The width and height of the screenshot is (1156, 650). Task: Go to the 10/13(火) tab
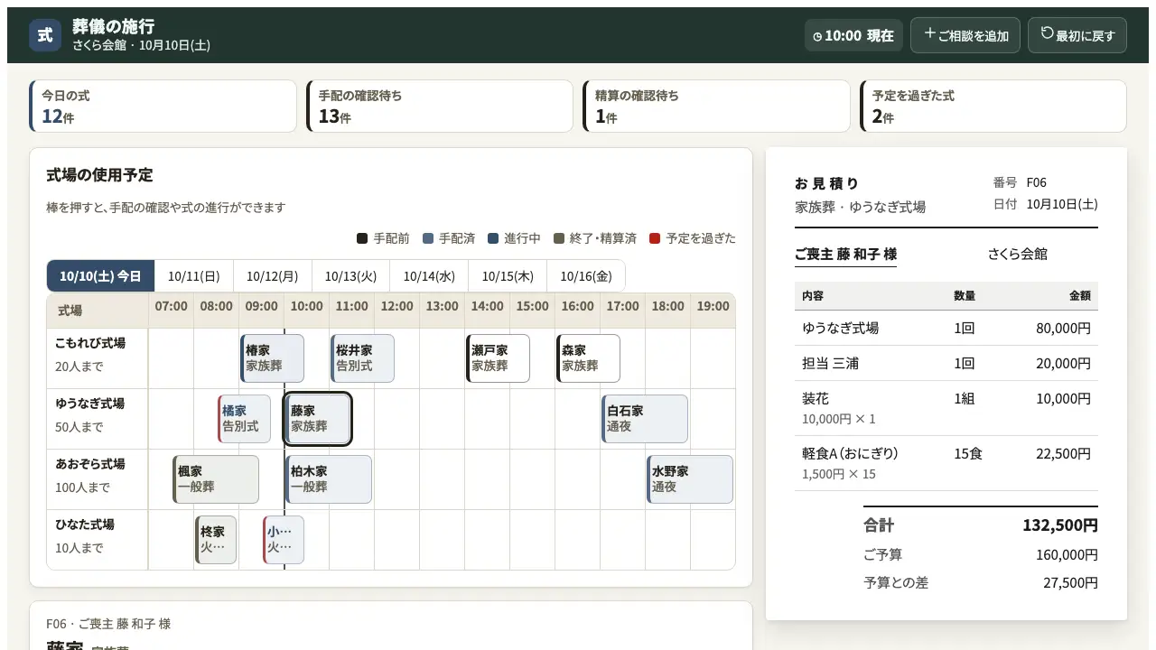pyautogui.click(x=351, y=276)
